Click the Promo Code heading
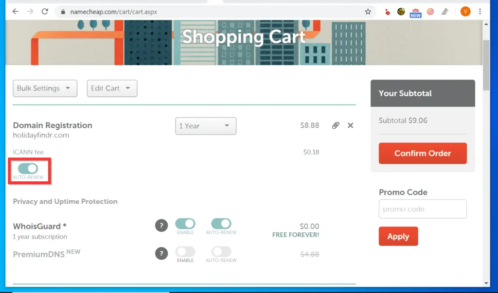Viewport: 498px width, 293px height. 403,192
